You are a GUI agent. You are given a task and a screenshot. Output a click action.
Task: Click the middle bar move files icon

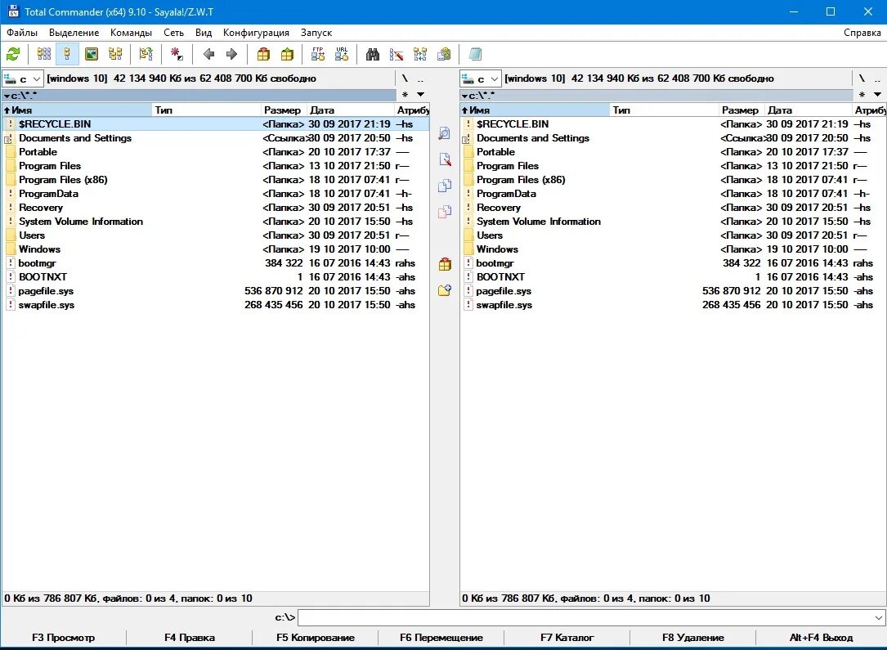click(x=445, y=212)
